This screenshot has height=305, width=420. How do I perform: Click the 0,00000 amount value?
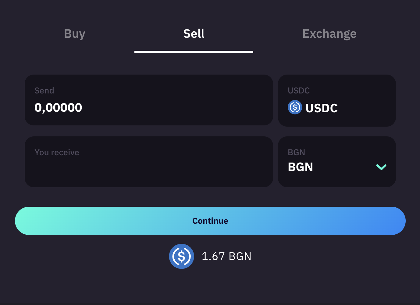click(x=58, y=108)
